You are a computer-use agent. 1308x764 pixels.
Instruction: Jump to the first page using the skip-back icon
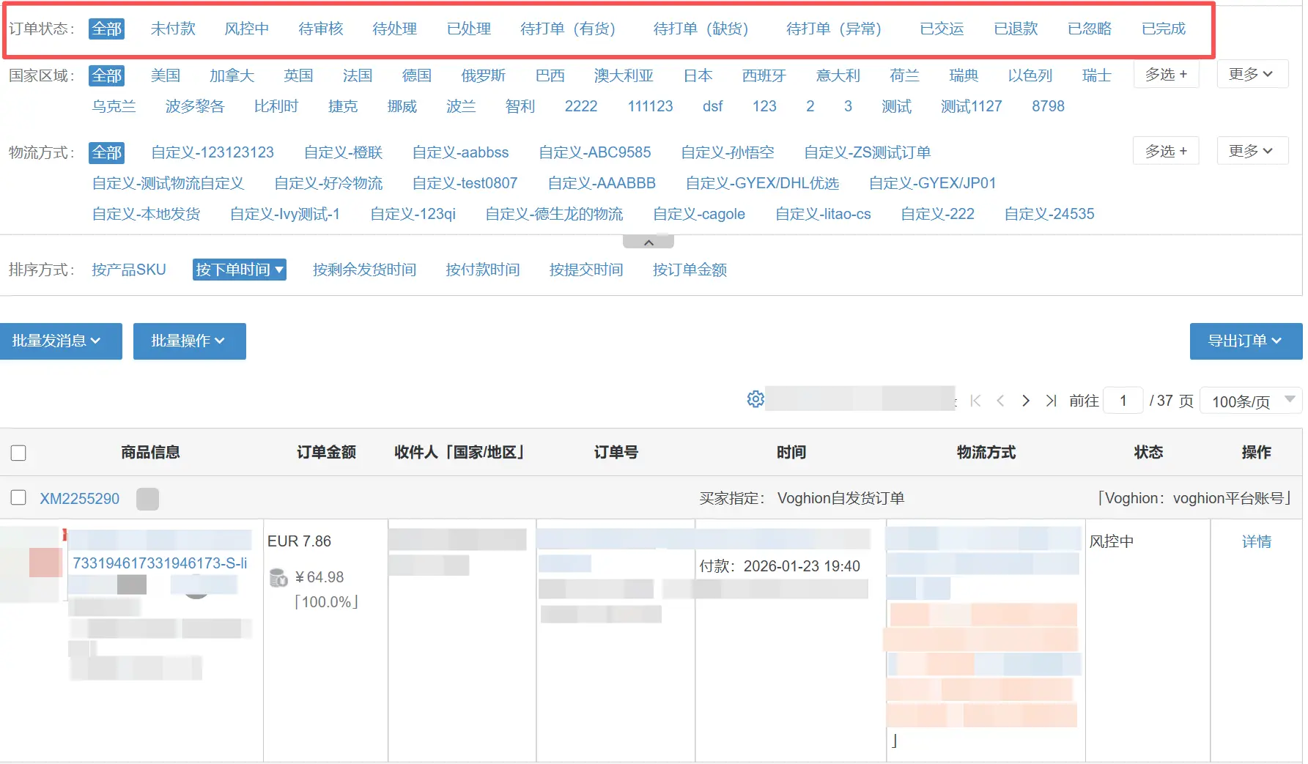coord(975,401)
